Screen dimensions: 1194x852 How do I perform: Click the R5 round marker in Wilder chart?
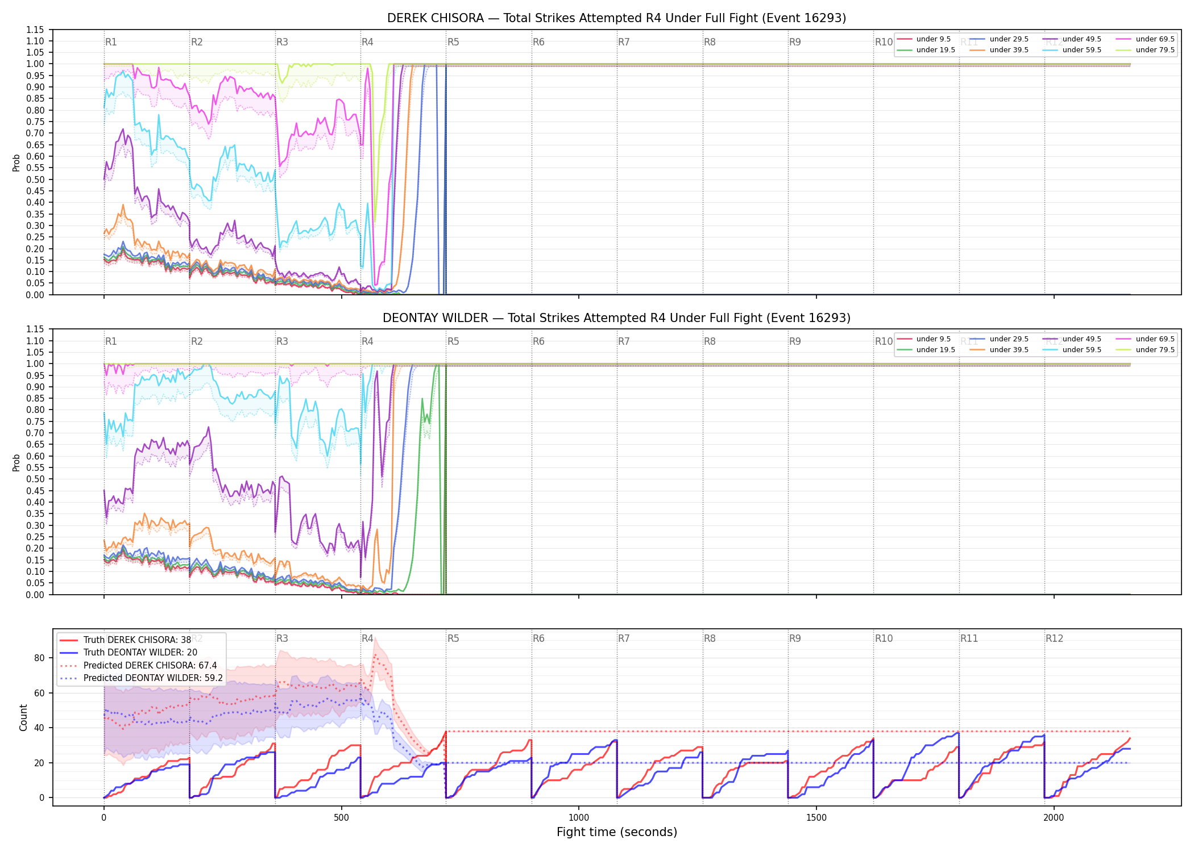453,341
